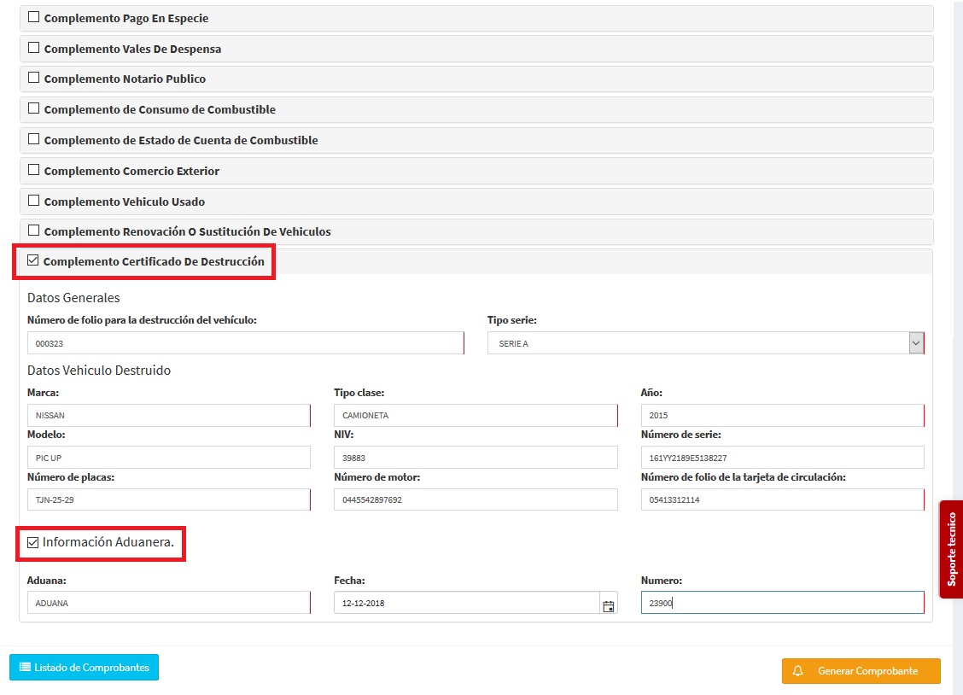Click the bell icon on Generar Comprobante
The width and height of the screenshot is (963, 695).
(798, 671)
